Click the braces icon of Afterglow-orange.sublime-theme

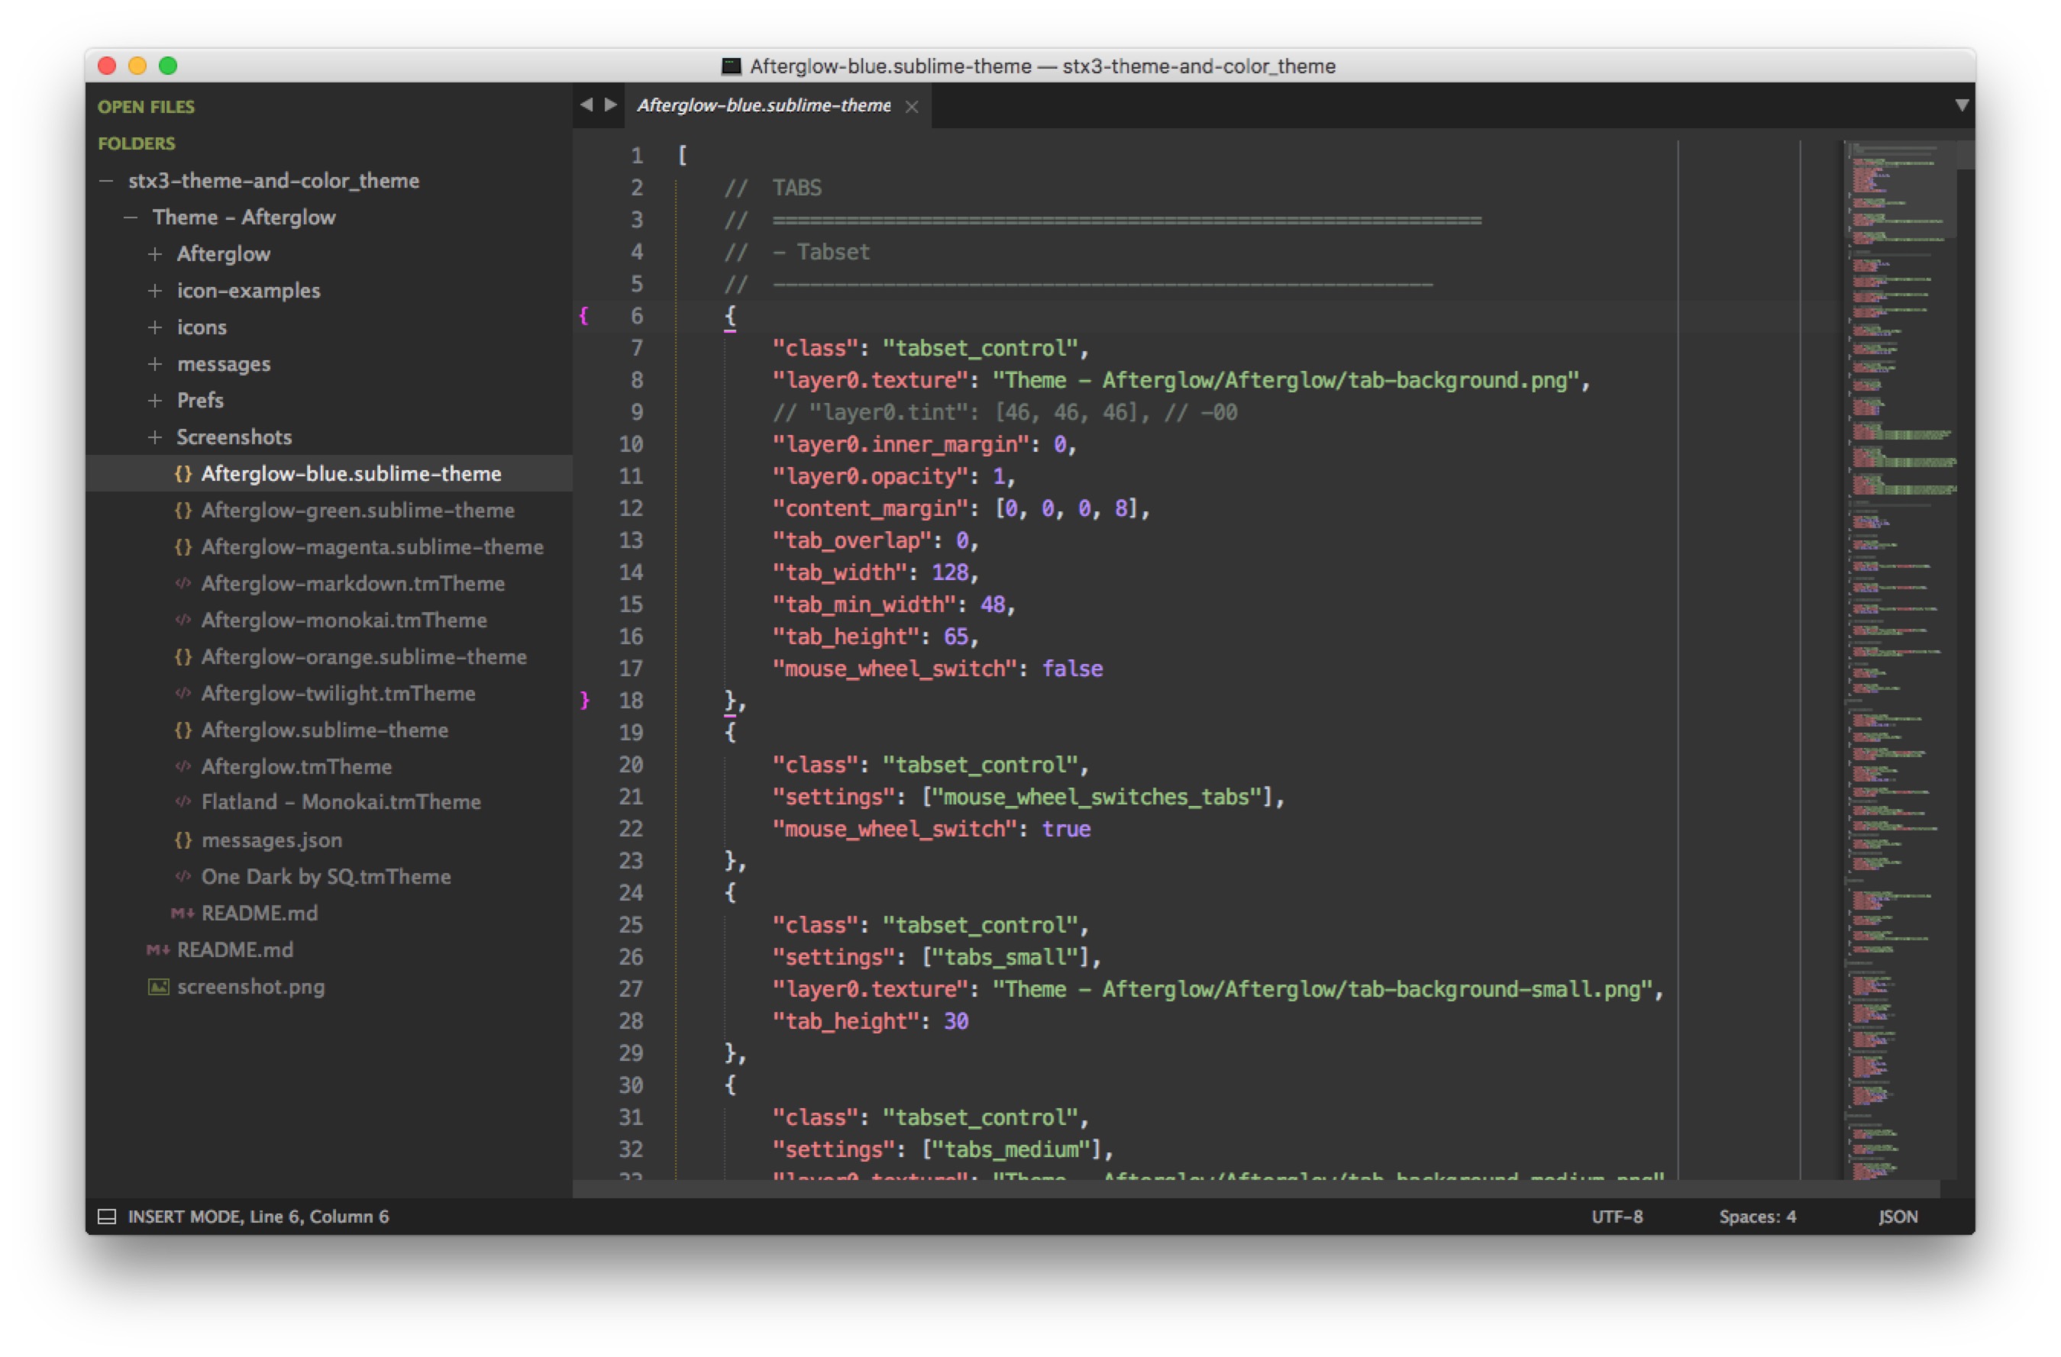tap(183, 657)
